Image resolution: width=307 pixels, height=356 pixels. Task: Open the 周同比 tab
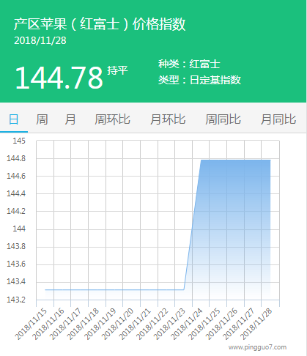tap(223, 119)
